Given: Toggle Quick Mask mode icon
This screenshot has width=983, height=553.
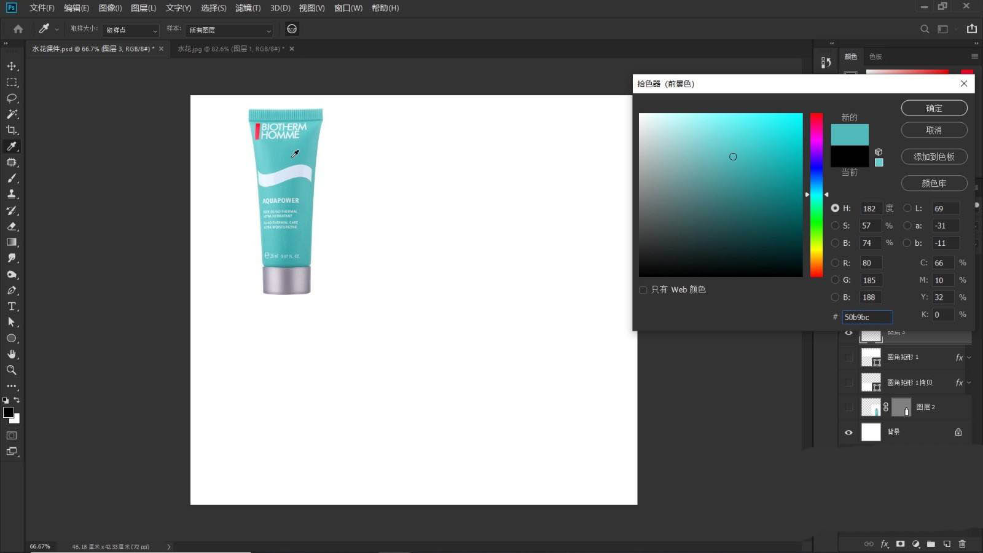Looking at the screenshot, I should (12, 435).
